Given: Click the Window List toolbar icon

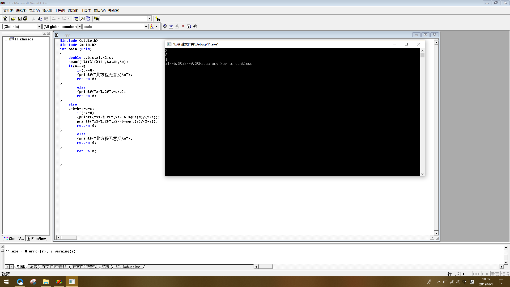Looking at the screenshot, I should click(x=88, y=19).
